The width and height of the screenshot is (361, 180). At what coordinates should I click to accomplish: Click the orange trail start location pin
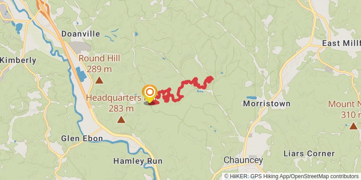pyautogui.click(x=150, y=93)
